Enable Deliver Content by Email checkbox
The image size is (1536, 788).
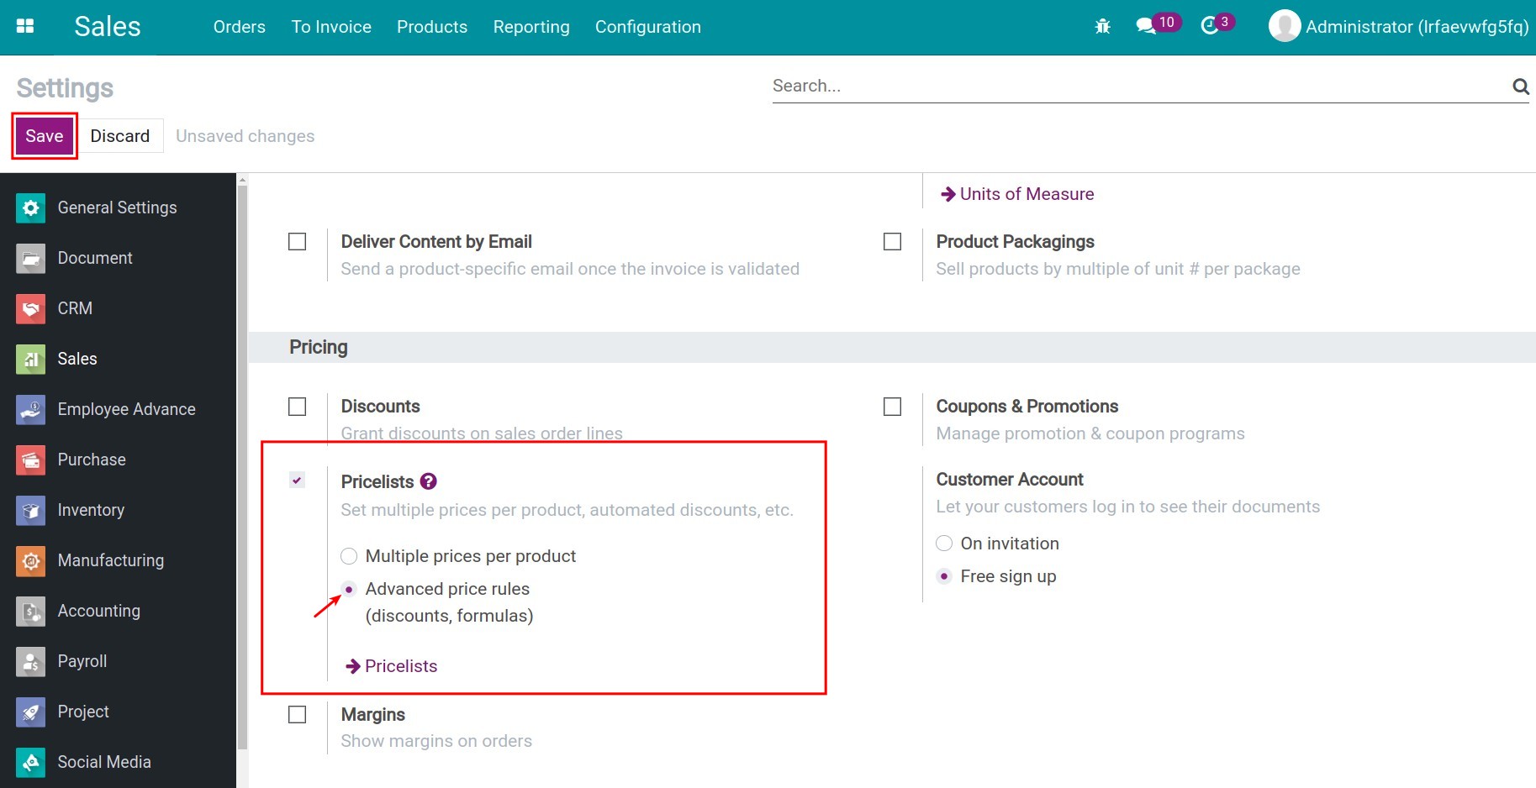click(297, 242)
